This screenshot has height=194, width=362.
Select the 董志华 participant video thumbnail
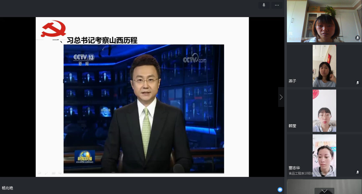pyautogui.click(x=324, y=155)
